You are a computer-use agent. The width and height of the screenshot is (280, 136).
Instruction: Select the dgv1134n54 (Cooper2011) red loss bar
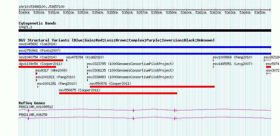37,67
